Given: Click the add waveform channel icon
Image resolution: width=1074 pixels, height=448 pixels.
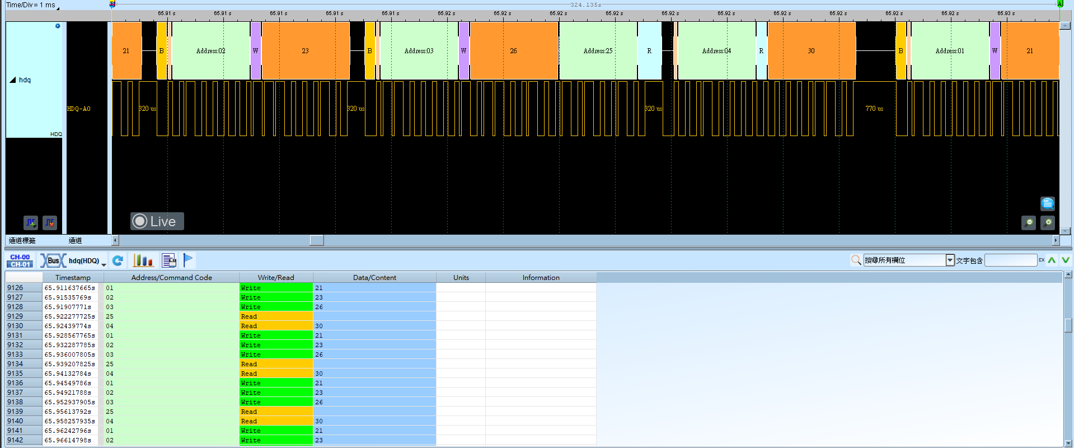Looking at the screenshot, I should [31, 223].
